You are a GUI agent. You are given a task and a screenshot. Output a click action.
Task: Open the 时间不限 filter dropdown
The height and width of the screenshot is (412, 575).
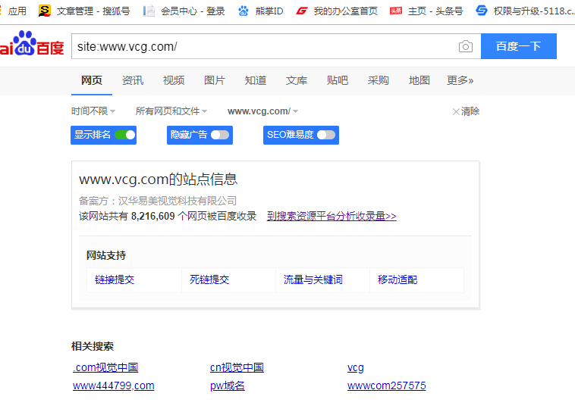coord(93,111)
